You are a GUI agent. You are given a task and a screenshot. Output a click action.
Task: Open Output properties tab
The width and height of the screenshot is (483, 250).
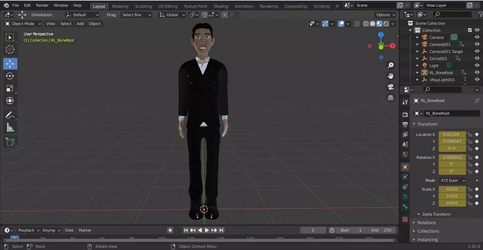tap(405, 124)
